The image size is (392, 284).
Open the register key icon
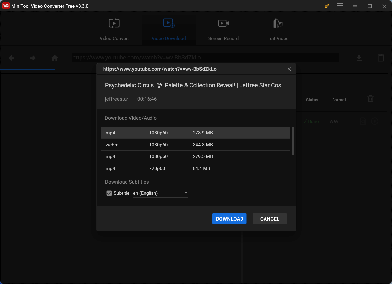tap(327, 6)
